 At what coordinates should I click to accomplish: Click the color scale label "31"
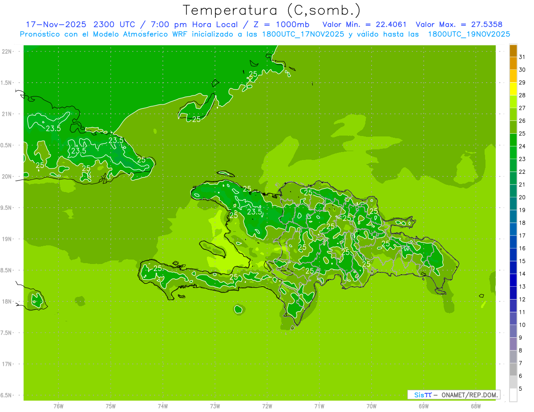tap(522, 57)
